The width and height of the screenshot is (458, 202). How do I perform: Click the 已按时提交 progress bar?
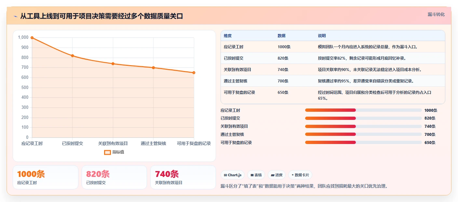coord(363,118)
